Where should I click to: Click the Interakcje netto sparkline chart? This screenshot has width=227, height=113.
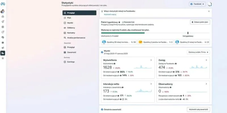point(144,91)
